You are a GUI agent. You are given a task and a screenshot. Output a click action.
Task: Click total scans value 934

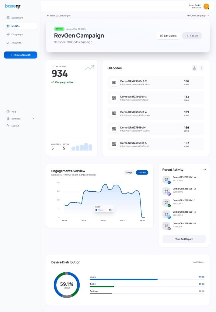60,73
